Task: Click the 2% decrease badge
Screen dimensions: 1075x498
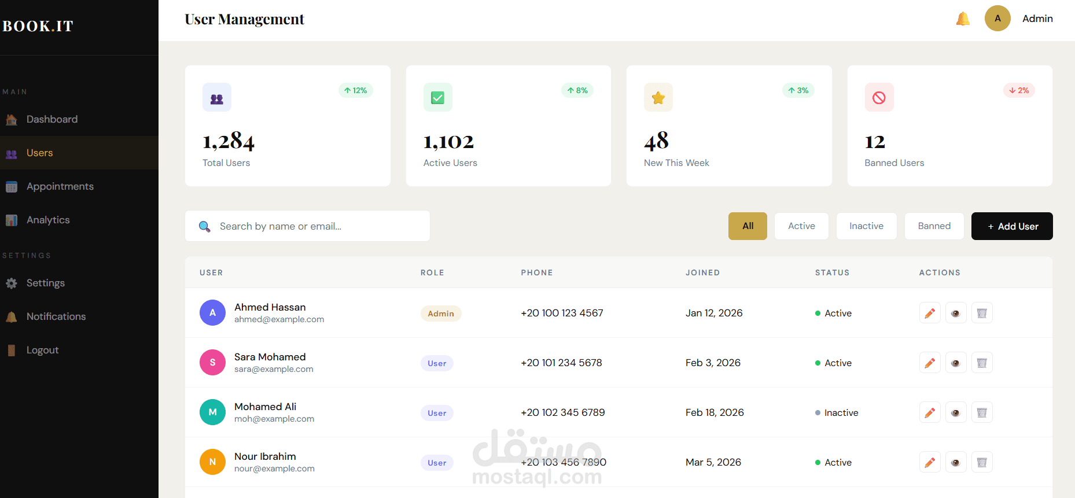Action: pyautogui.click(x=1019, y=90)
